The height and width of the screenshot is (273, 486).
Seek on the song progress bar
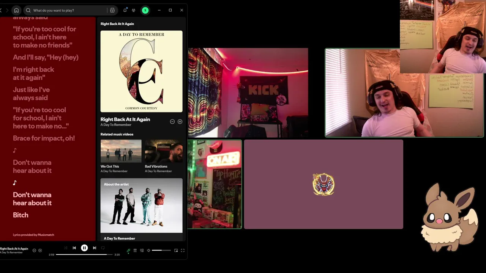pyautogui.click(x=84, y=254)
